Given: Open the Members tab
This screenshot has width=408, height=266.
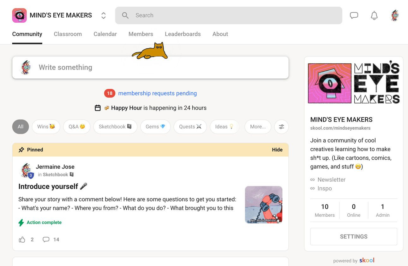Looking at the screenshot, I should pos(141,34).
